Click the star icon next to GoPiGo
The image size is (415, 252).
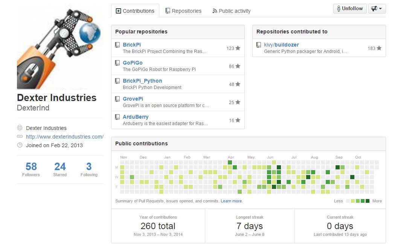(238, 66)
